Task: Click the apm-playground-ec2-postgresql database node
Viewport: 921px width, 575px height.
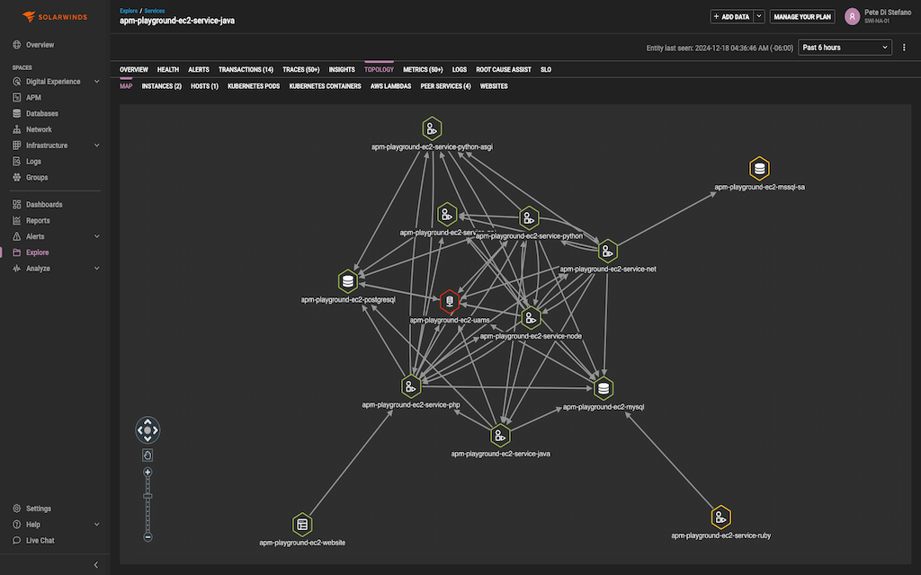Action: coord(347,280)
